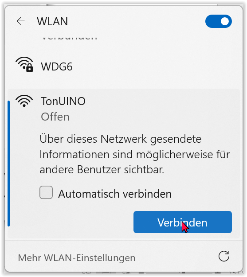247x277 pixels.
Task: Click the warning text about Netzwerk gesendete Informationen
Action: [134, 154]
